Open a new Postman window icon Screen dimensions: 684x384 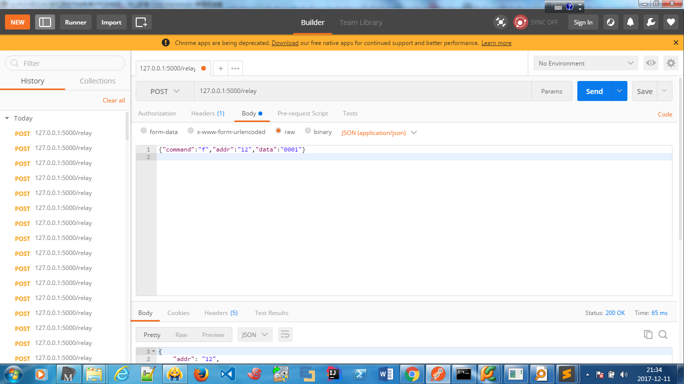(x=141, y=22)
